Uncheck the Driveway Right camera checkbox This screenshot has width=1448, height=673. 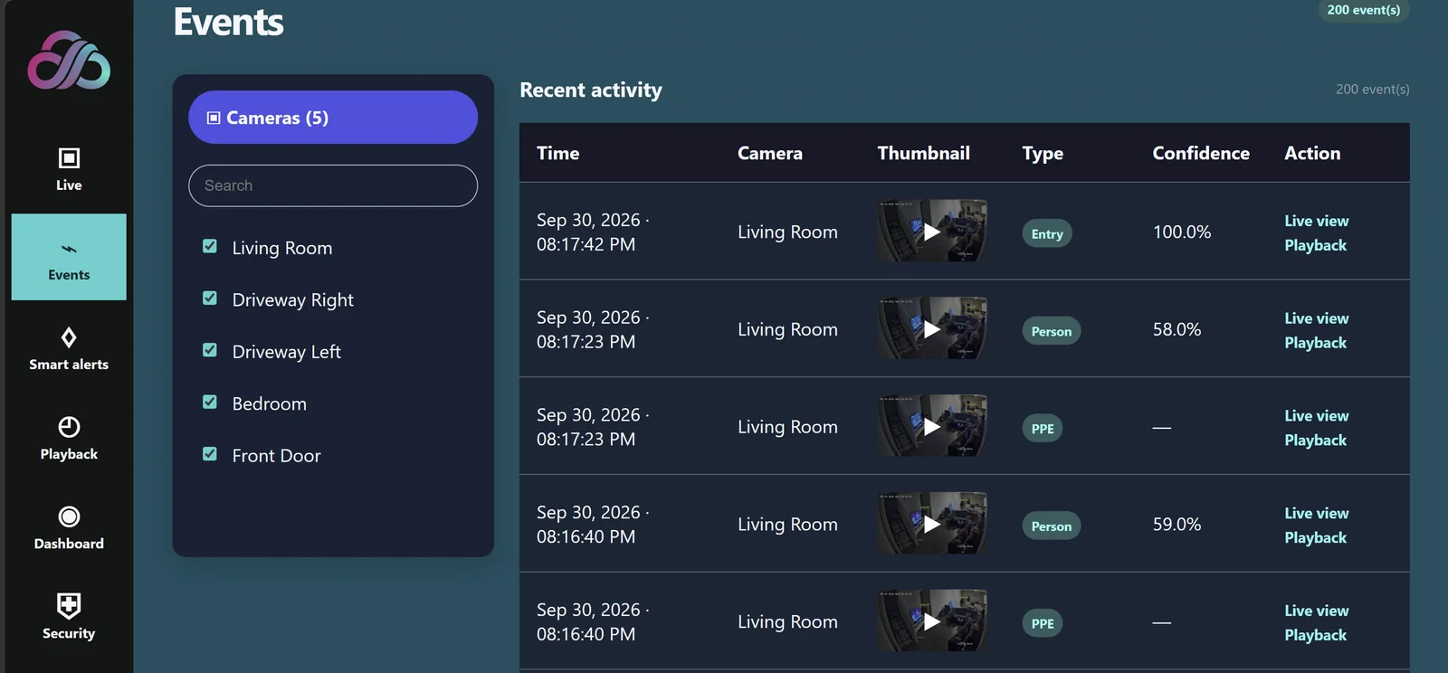[x=210, y=298]
